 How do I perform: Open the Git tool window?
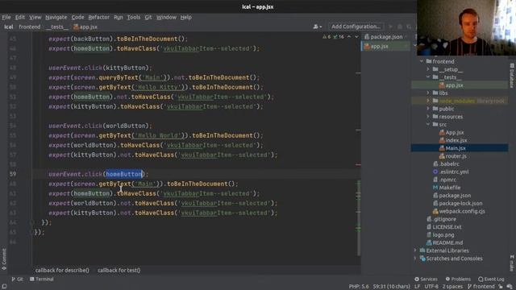[18, 280]
